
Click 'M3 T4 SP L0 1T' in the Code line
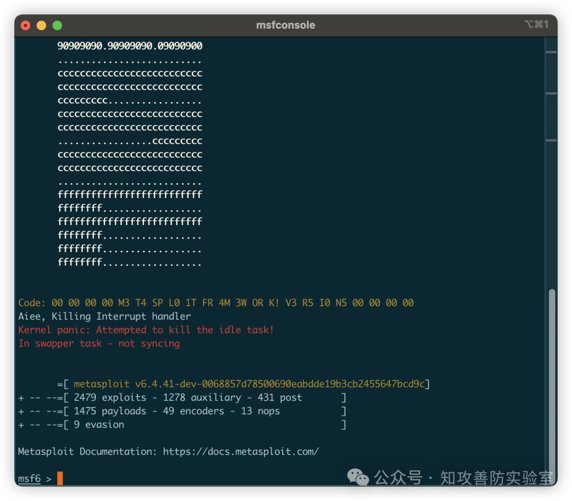tap(158, 303)
